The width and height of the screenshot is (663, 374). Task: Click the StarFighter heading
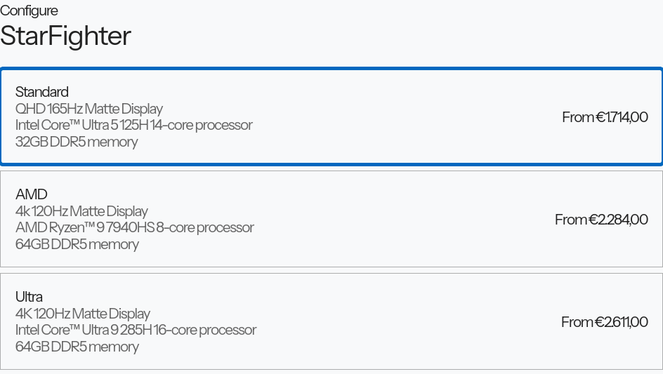[65, 36]
